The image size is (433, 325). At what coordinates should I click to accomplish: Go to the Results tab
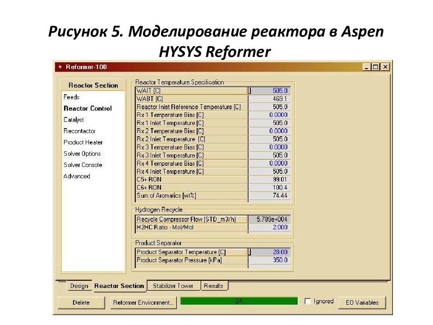point(213,286)
